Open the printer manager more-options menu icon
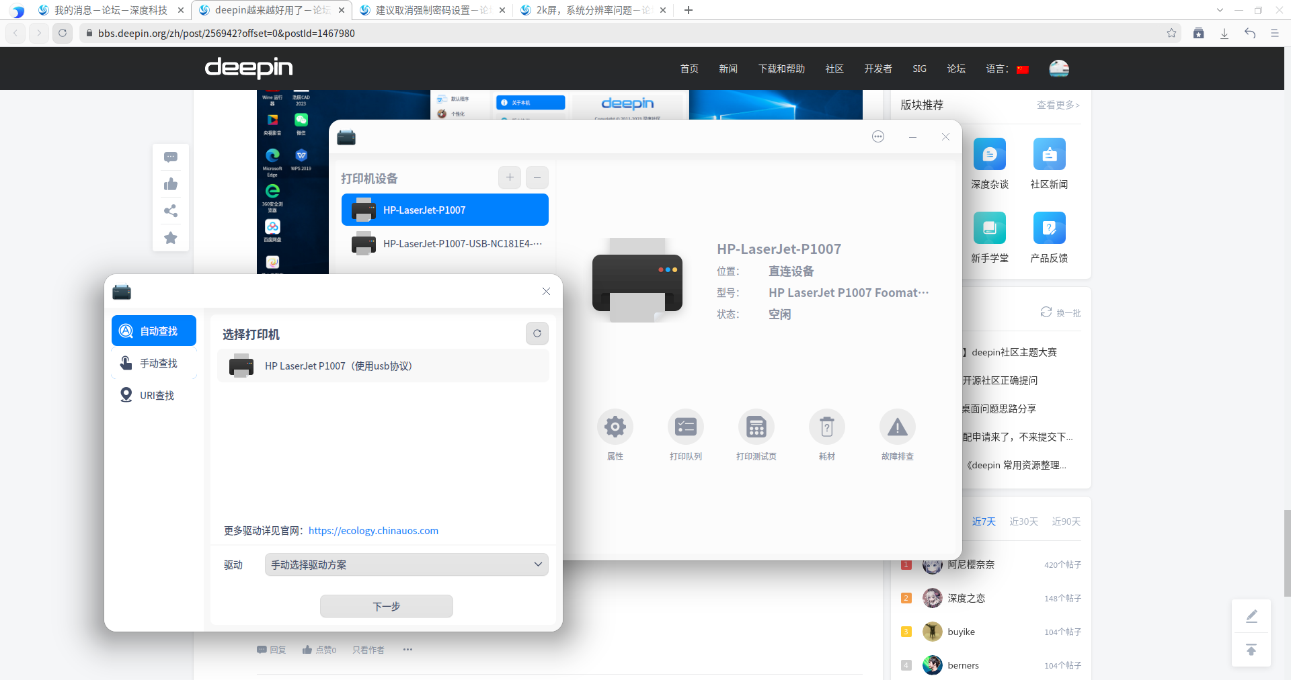 (878, 136)
